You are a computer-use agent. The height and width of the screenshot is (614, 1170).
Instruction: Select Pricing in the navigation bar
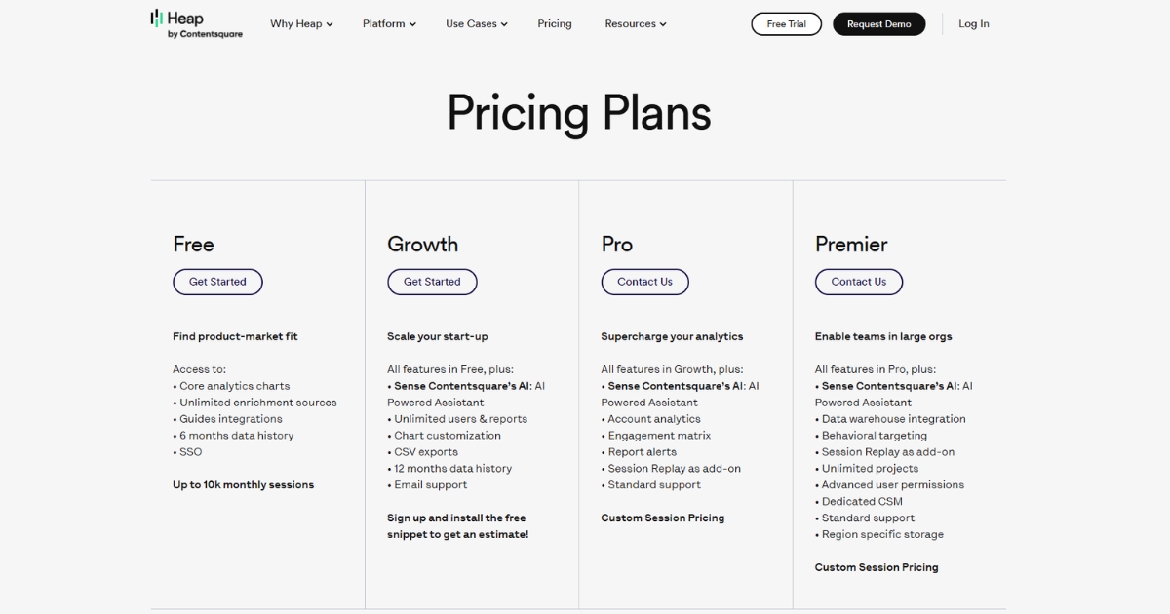(554, 23)
